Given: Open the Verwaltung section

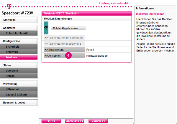Looking at the screenshot, I should click(19, 84).
